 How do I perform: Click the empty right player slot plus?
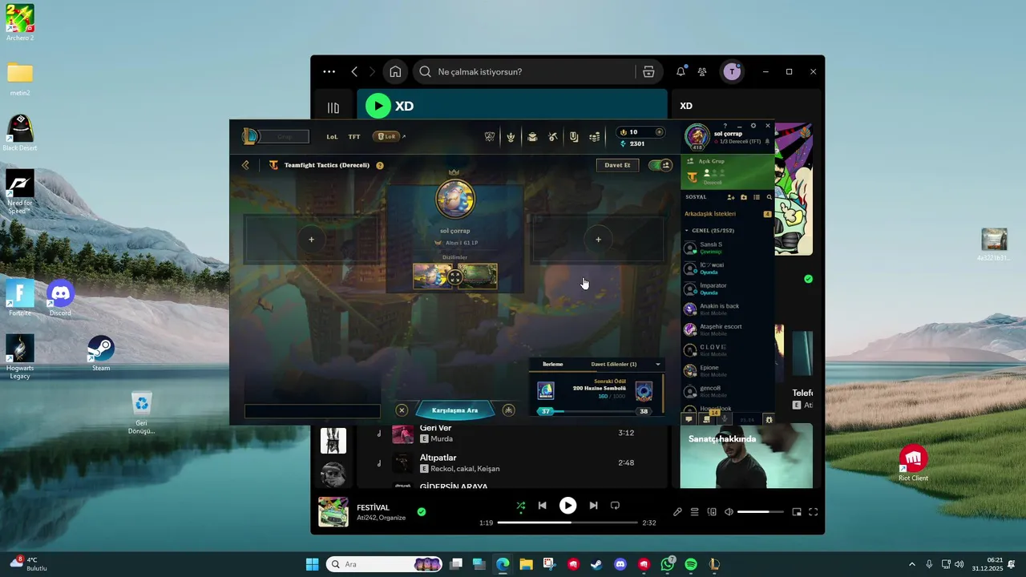598,240
